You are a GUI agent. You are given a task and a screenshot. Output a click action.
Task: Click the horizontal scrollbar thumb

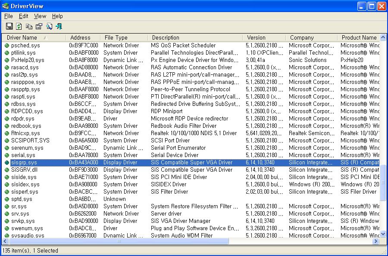(119, 241)
